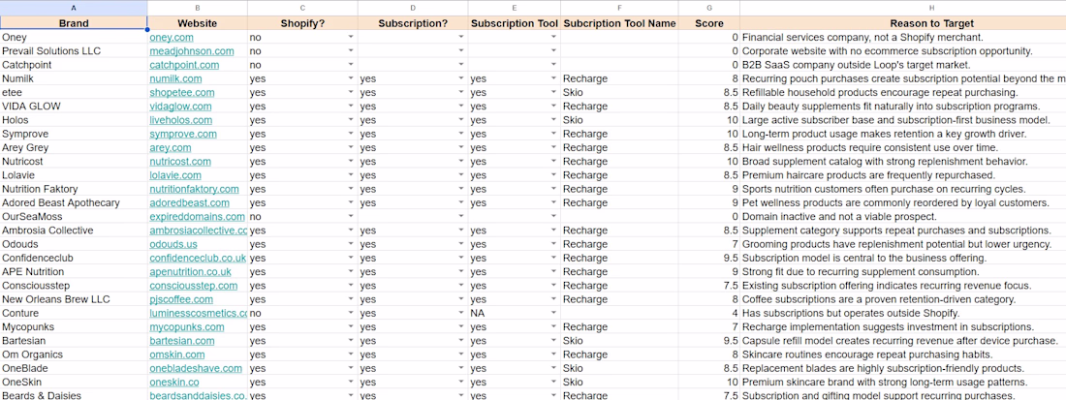Select score 9.5 in Bartesian row
The image size is (1066, 400).
[709, 341]
